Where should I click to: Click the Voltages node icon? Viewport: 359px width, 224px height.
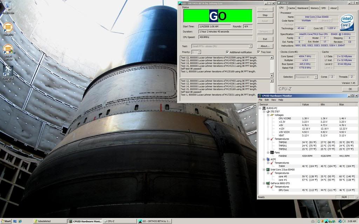(x=272, y=115)
